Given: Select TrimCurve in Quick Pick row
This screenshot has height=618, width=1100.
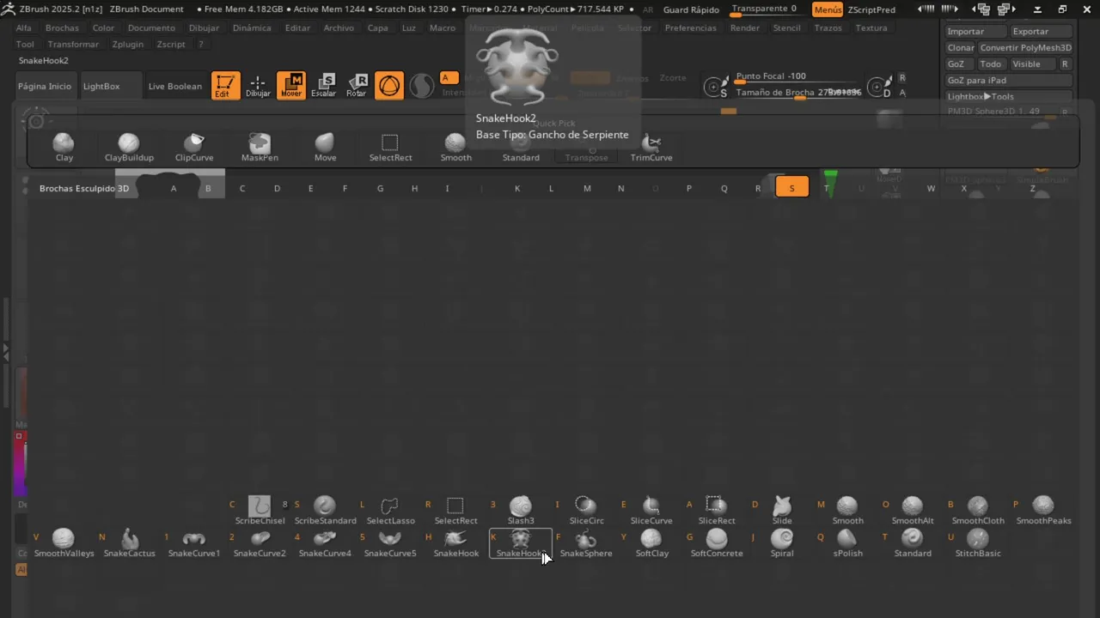Looking at the screenshot, I should tap(651, 148).
